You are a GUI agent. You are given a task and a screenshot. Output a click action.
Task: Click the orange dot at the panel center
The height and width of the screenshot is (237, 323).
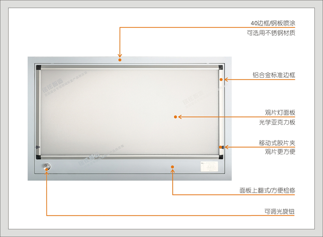pos(176,117)
